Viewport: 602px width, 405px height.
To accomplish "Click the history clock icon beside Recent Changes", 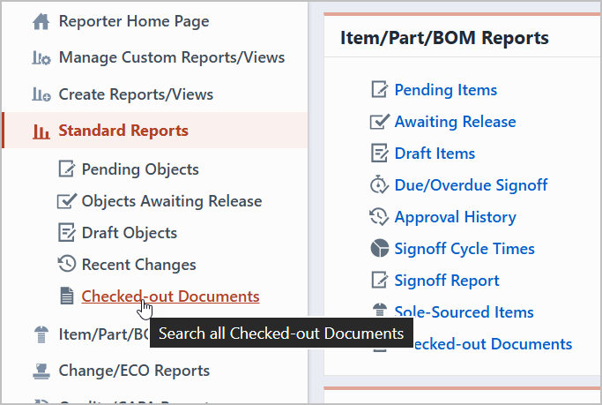I will [x=67, y=265].
